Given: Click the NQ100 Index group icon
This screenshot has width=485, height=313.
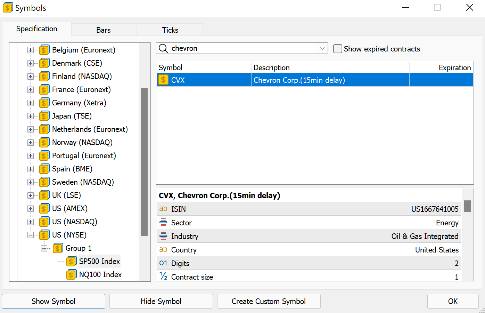Looking at the screenshot, I should [x=71, y=275].
